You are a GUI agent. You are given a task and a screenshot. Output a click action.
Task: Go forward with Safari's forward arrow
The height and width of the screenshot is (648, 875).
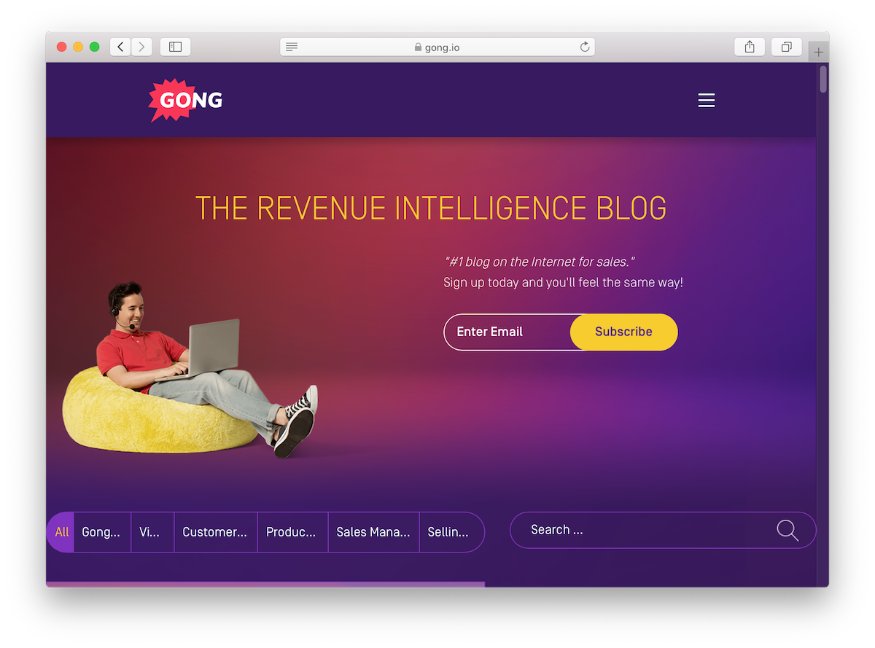[x=141, y=47]
